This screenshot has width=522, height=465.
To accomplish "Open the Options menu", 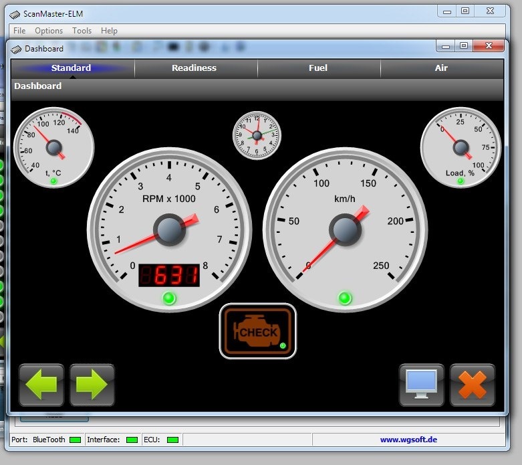I will click(x=49, y=31).
